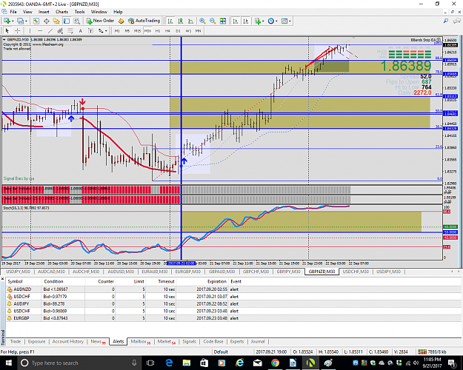Open the Data Window panel
The image size is (463, 370).
47,21
